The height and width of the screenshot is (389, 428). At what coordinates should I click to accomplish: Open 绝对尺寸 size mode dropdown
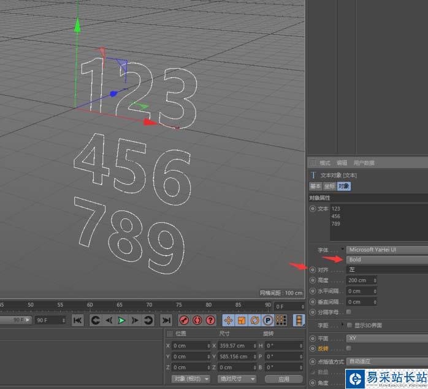click(x=237, y=379)
